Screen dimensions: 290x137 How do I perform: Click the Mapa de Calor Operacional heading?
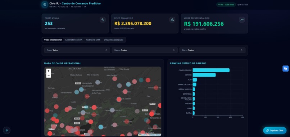[x=63, y=63]
